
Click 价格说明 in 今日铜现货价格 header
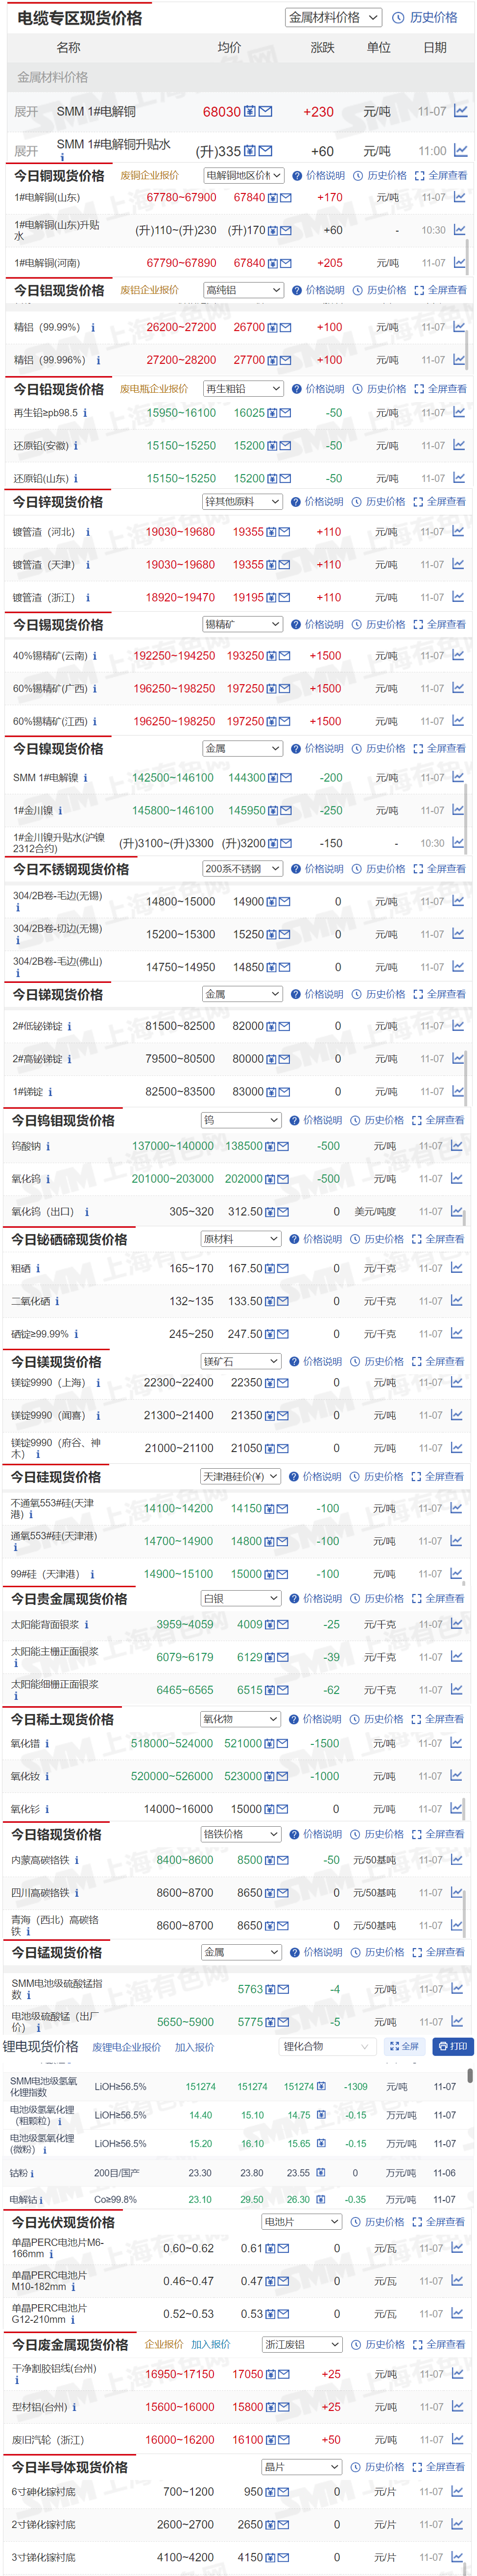(x=318, y=176)
